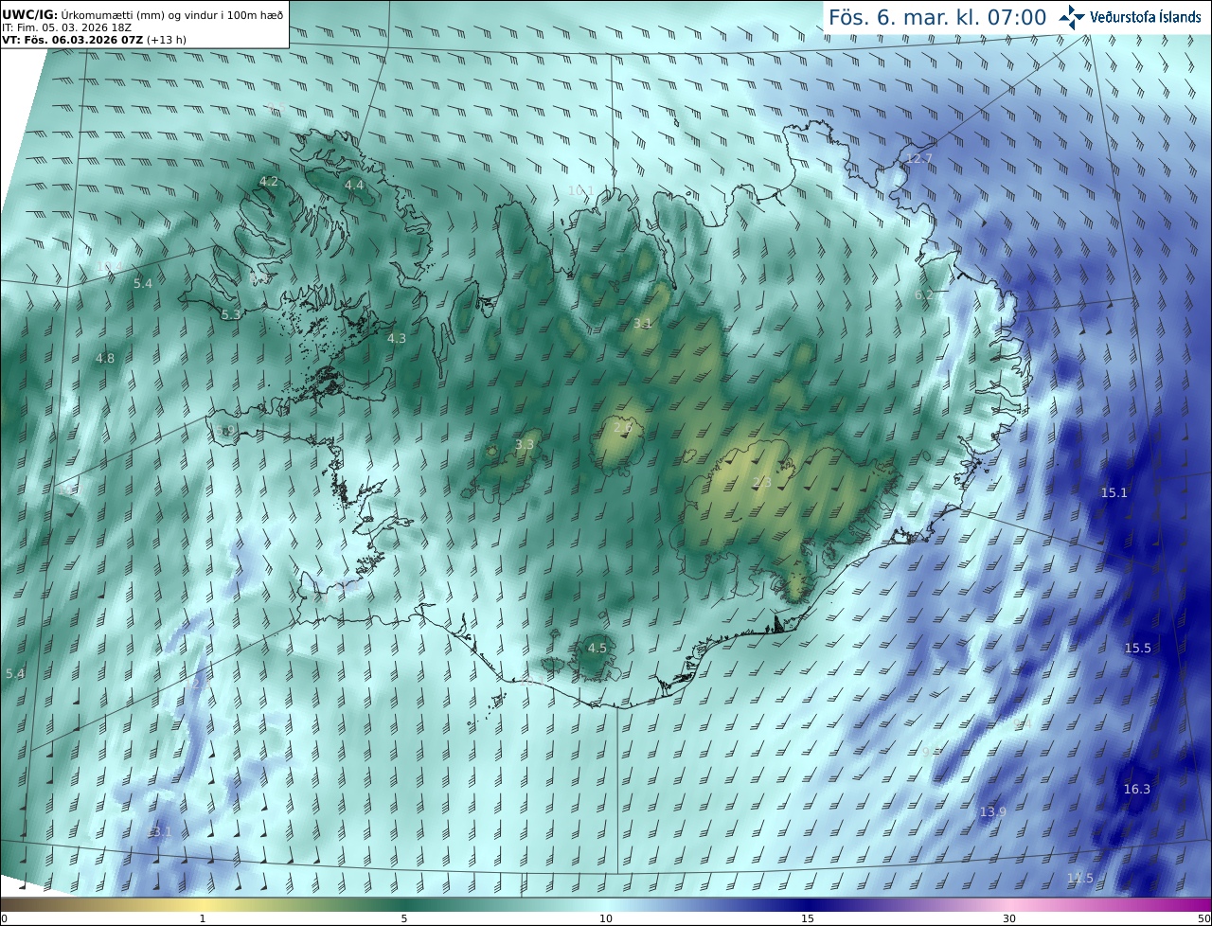Viewport: 1212px width, 926px height.
Task: Click the '15' tick label on the color scale
Action: pyautogui.click(x=808, y=918)
